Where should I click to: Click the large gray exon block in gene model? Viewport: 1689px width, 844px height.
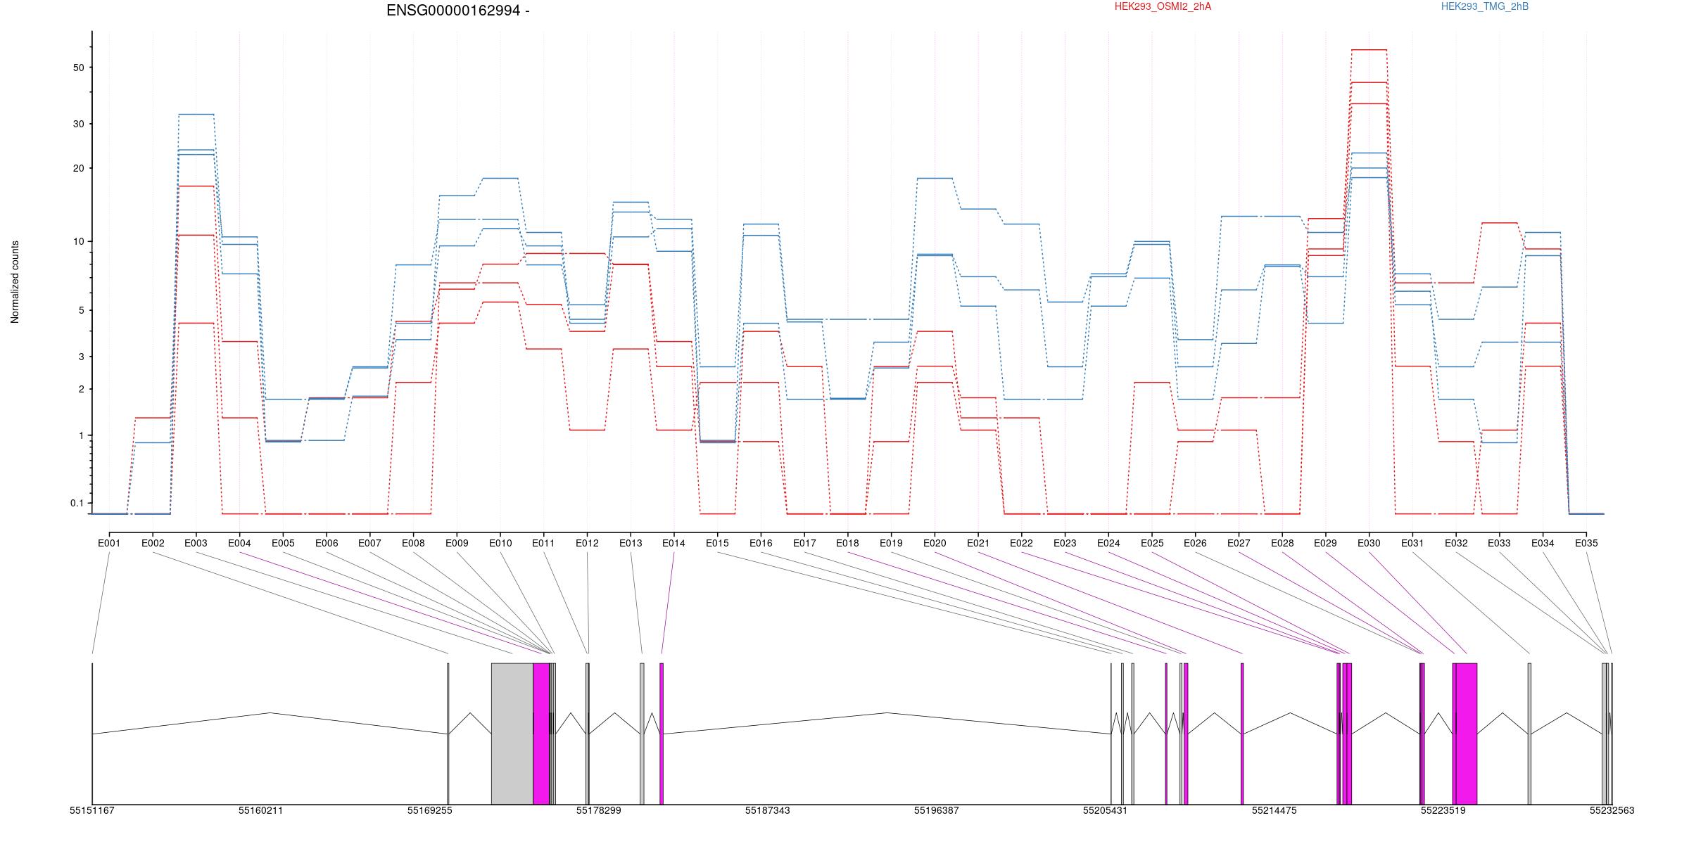(x=512, y=734)
